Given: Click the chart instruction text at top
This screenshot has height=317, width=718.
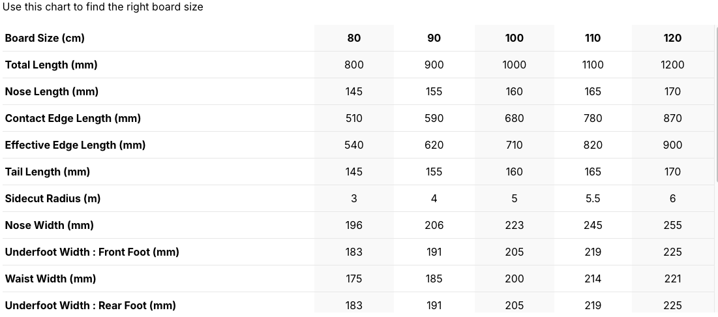Looking at the screenshot, I should click(x=102, y=7).
